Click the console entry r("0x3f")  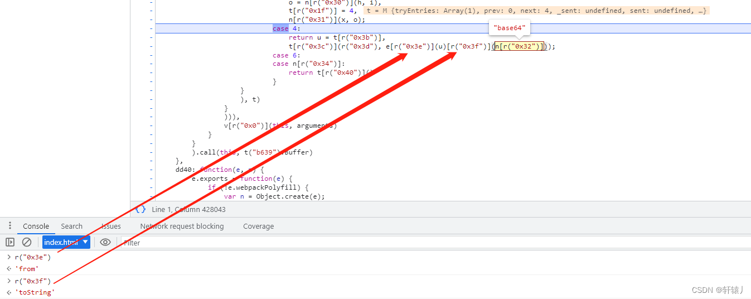[x=32, y=281]
